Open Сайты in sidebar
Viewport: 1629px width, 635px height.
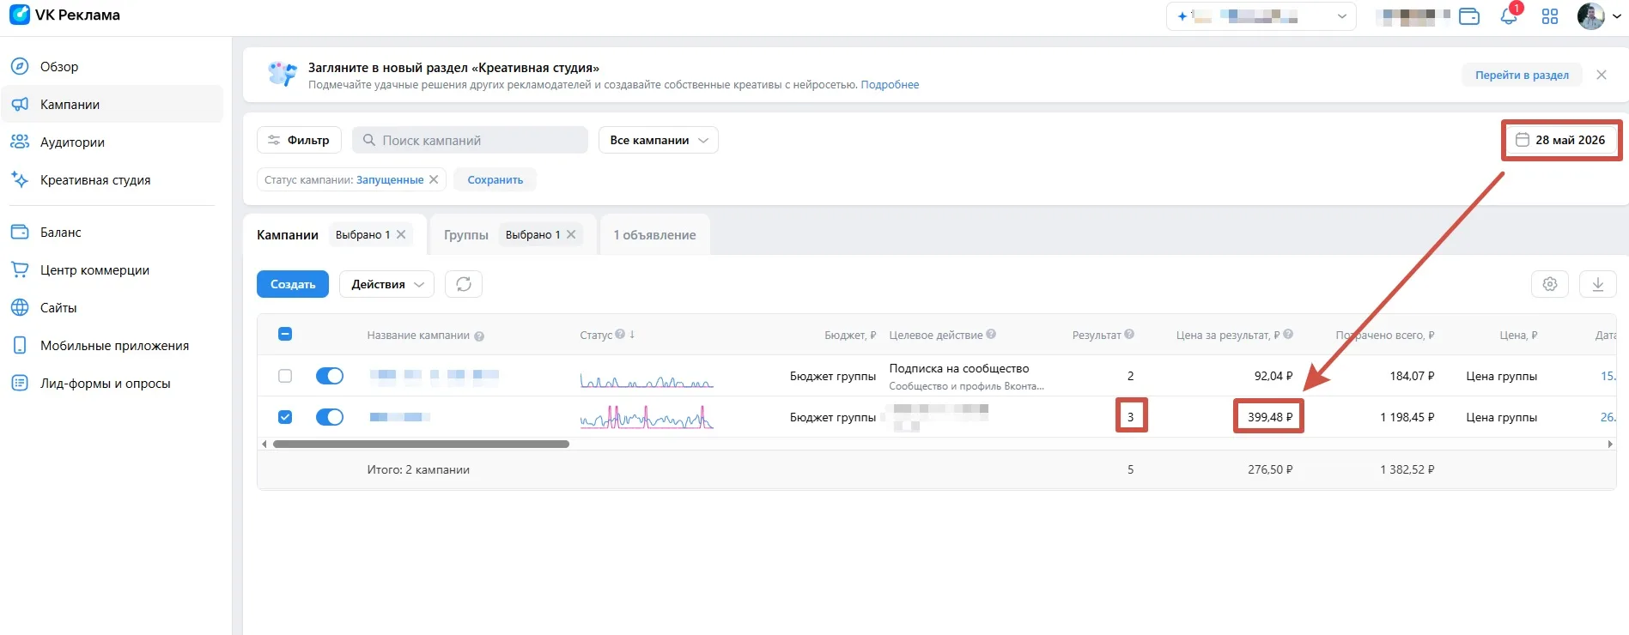coord(112,308)
